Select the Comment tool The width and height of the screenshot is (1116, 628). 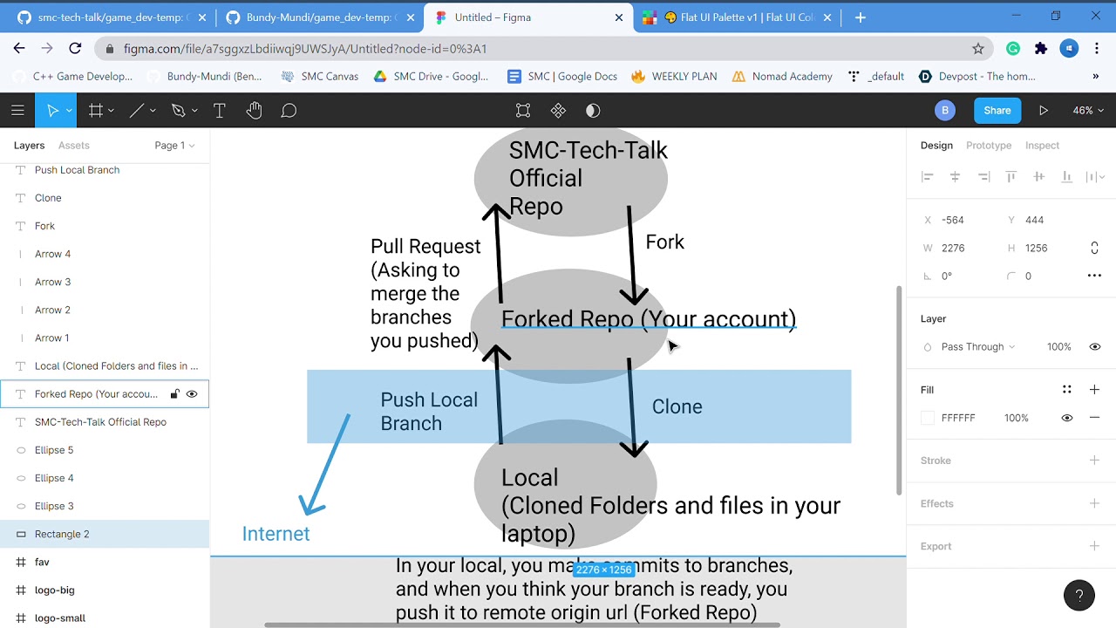coord(289,111)
